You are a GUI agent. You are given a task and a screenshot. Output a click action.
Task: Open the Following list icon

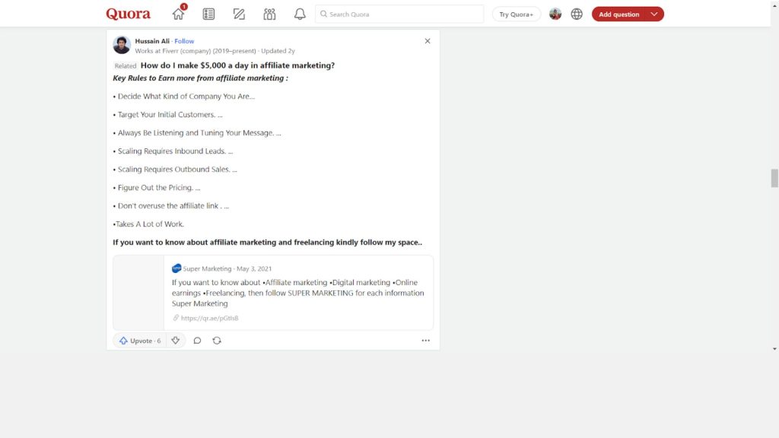point(208,14)
